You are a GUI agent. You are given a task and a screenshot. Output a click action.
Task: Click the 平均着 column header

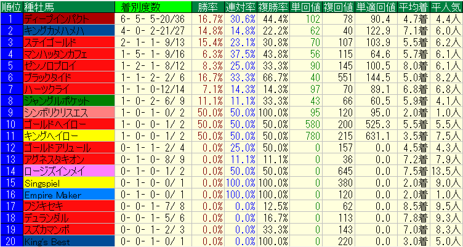(x=414, y=7)
